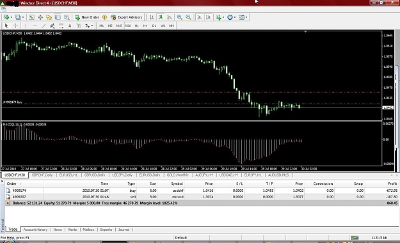Select sell order 4909207 row icon
This screenshot has height=243, width=400.
coord(8,197)
